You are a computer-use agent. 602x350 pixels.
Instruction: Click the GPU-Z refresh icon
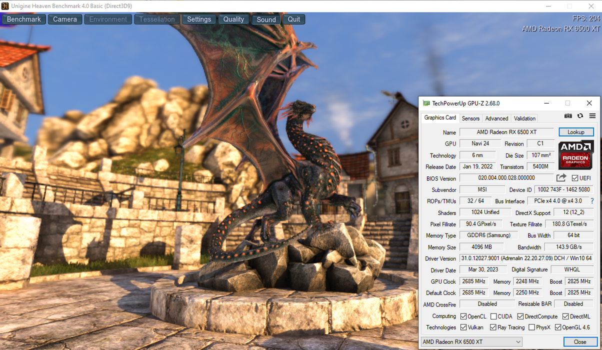[580, 116]
